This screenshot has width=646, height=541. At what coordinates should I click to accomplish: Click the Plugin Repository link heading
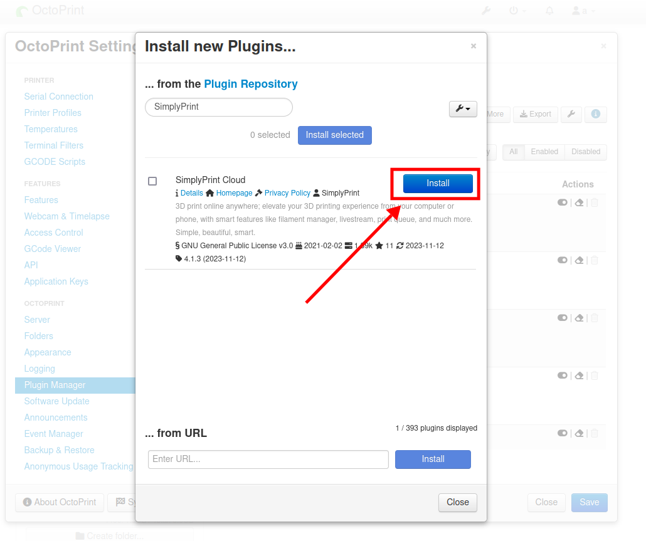point(250,84)
